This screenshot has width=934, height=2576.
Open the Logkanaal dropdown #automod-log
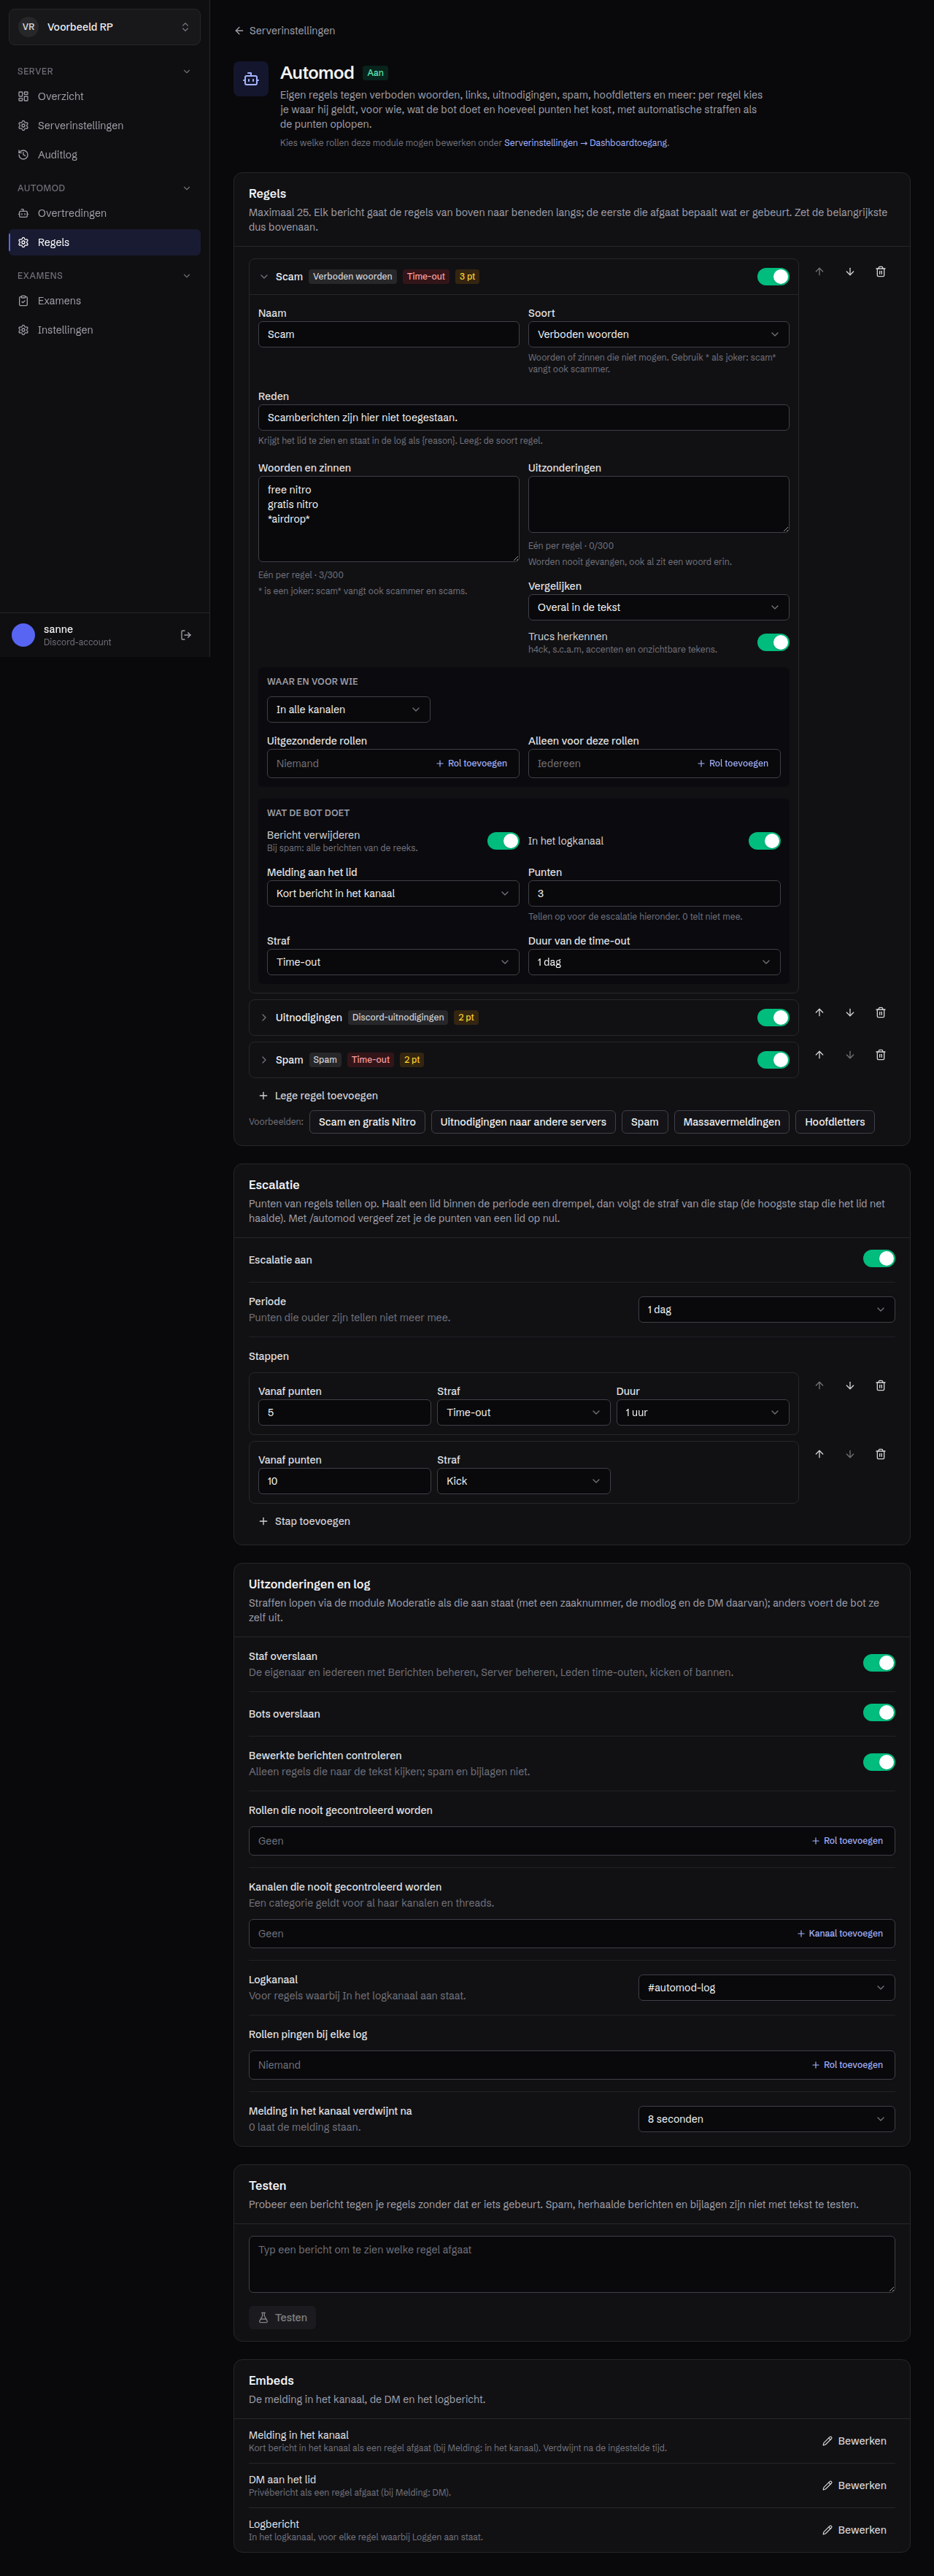766,1987
